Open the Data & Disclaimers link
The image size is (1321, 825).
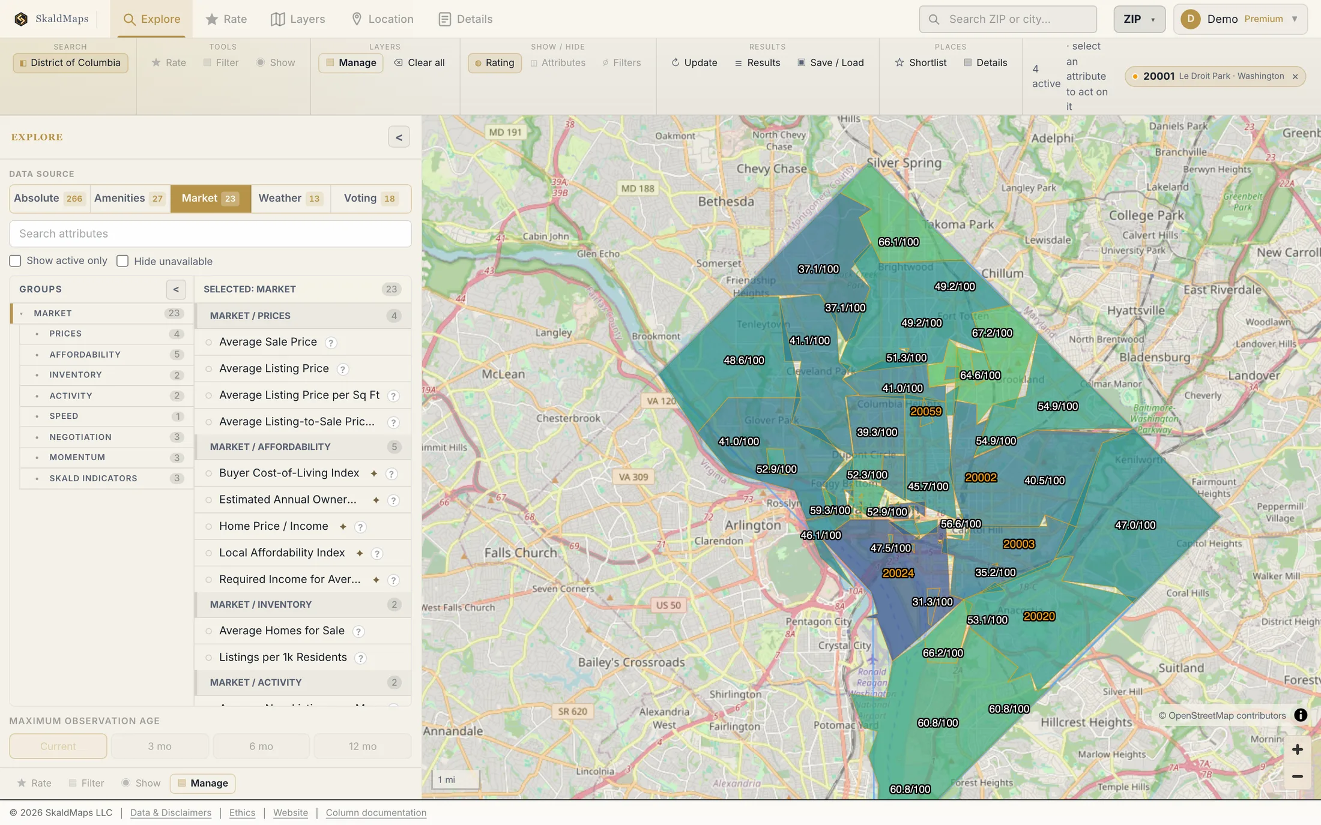point(171,813)
